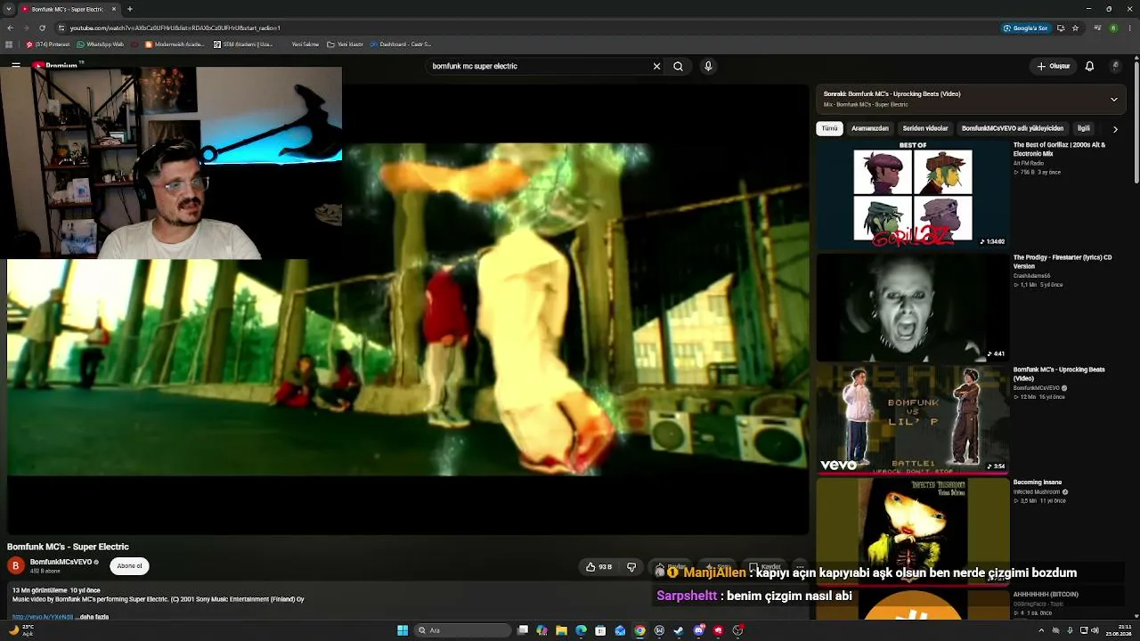This screenshot has width=1140, height=641.
Task: Open Chrome from the taskbar
Action: tap(639, 630)
